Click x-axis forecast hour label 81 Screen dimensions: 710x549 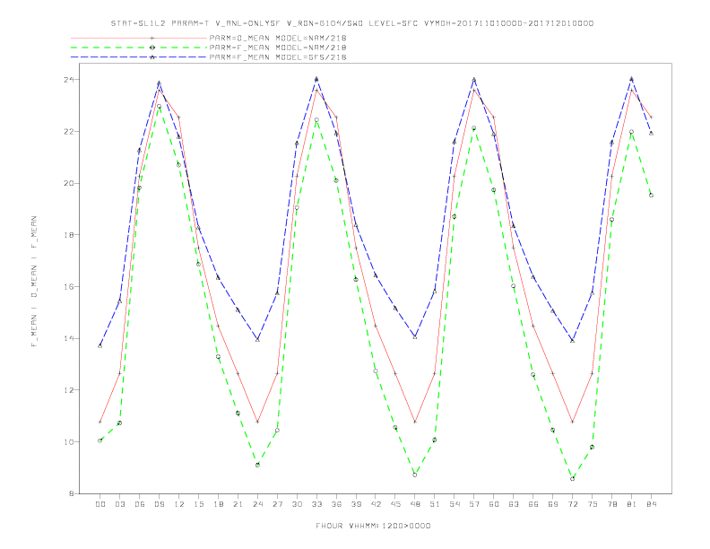tap(632, 504)
